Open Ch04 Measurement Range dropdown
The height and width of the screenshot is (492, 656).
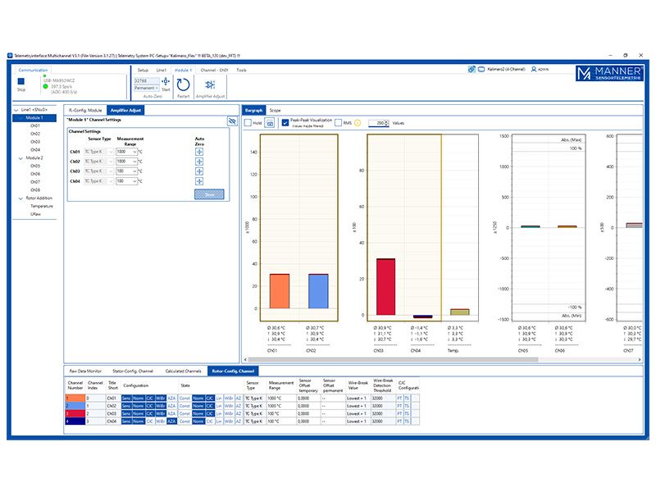tap(127, 181)
